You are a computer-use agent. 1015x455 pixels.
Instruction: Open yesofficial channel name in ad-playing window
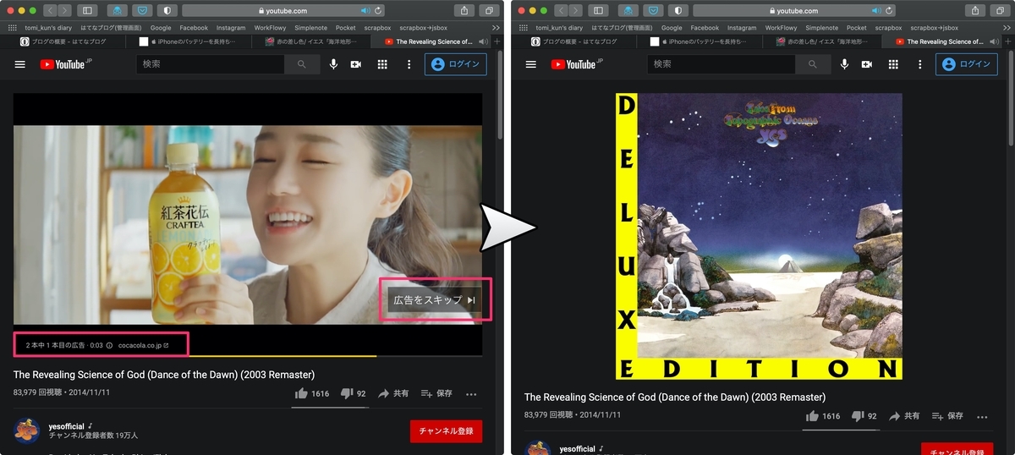click(68, 425)
